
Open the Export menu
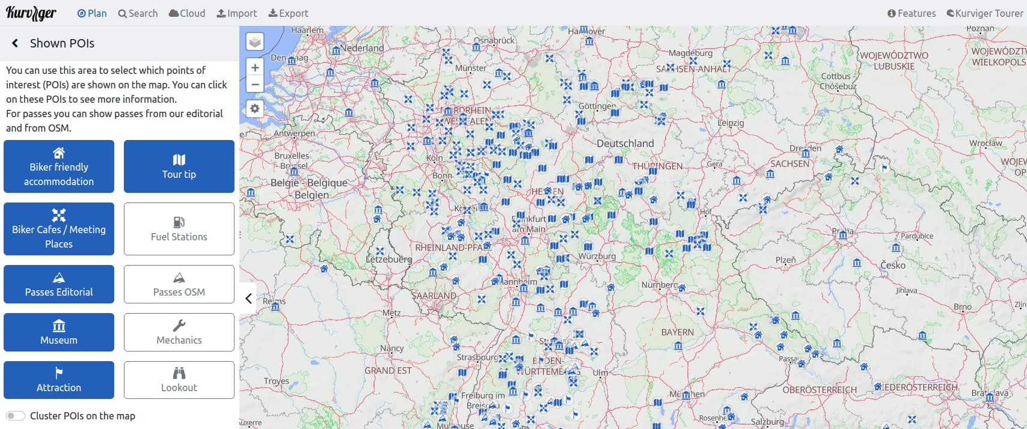point(288,13)
